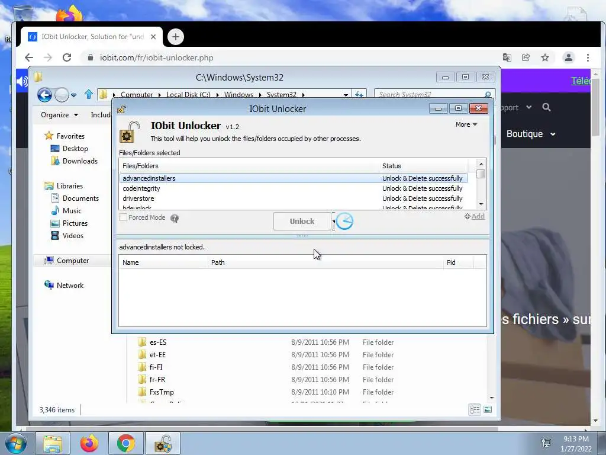
Task: Click the Pid column header
Action: (458, 262)
